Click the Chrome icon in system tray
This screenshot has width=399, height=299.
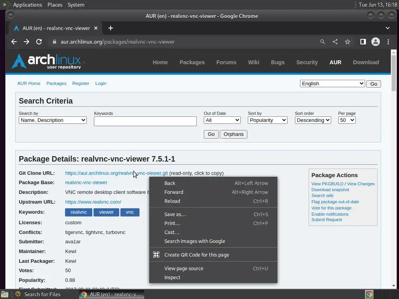pyautogui.click(x=369, y=294)
